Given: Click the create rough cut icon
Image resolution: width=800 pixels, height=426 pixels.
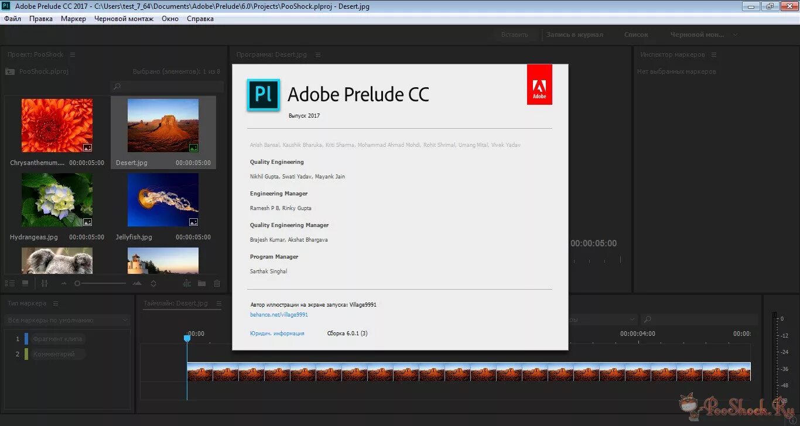Looking at the screenshot, I should [187, 283].
